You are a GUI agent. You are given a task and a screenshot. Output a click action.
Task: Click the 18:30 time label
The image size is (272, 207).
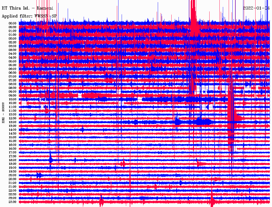click(12, 164)
